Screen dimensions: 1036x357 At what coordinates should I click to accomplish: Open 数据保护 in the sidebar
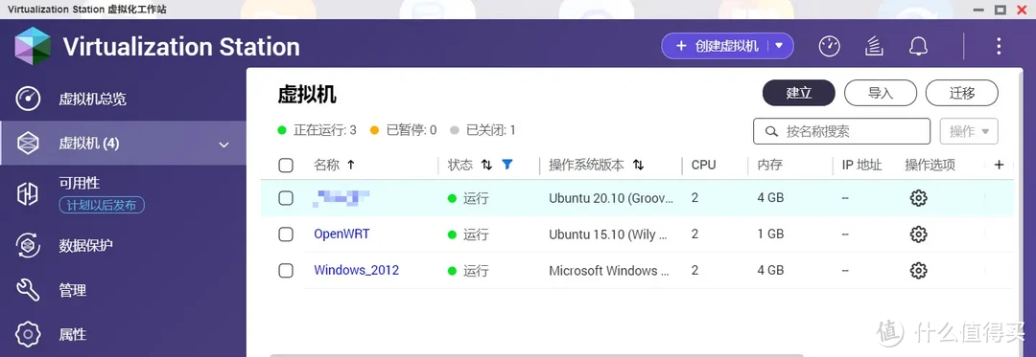tap(86, 246)
